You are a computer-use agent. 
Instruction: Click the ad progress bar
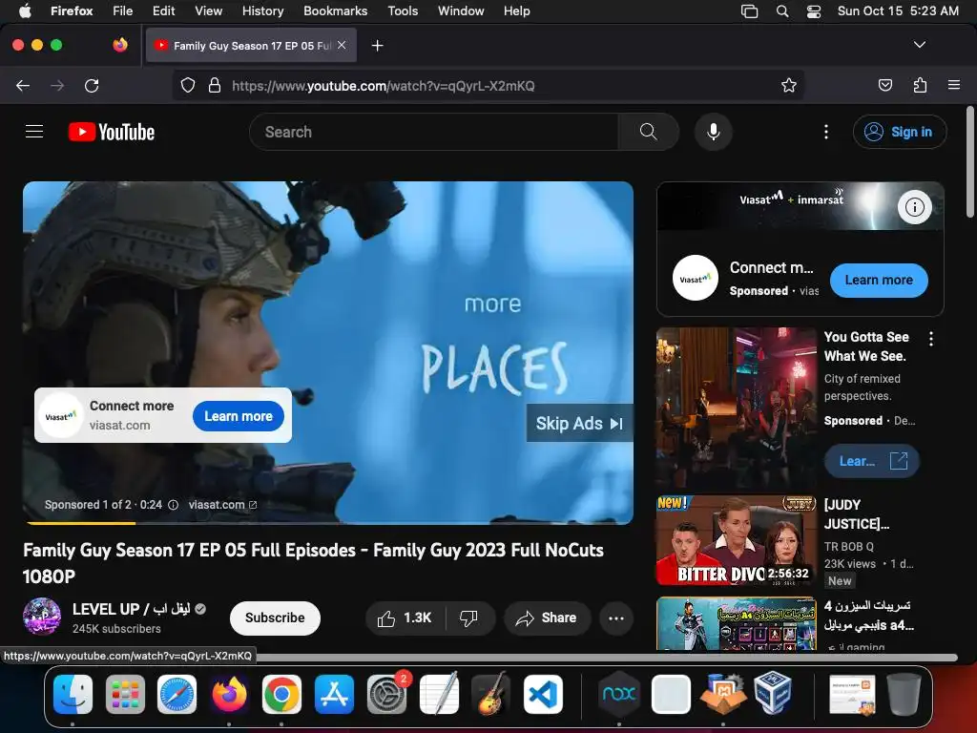tap(328, 523)
